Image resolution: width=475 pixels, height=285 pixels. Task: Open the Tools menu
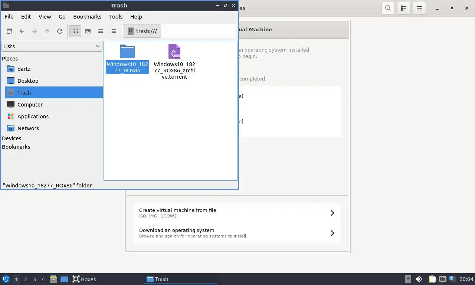tap(116, 17)
